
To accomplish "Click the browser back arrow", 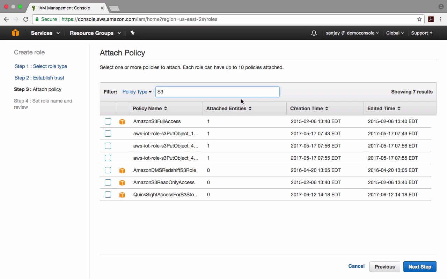I will (x=6, y=19).
